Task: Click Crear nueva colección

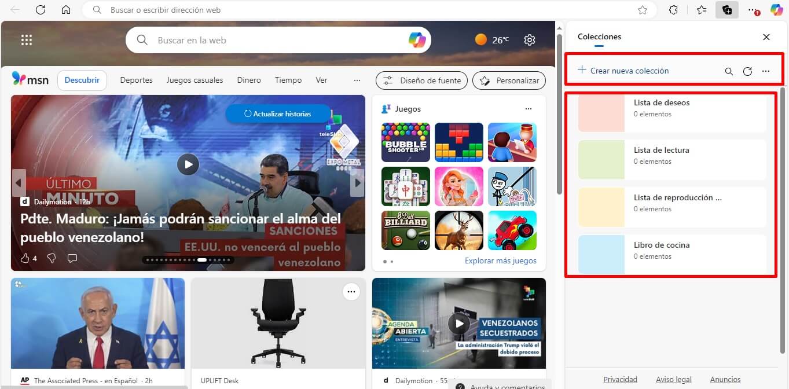Action: coord(623,71)
